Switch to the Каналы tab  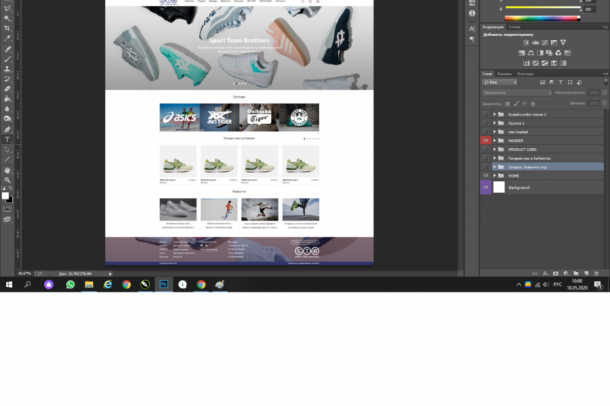[504, 74]
